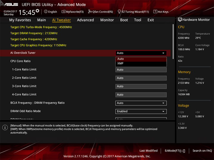Select the Ai Tweaker tab
The image size is (214, 160).
(62, 20)
